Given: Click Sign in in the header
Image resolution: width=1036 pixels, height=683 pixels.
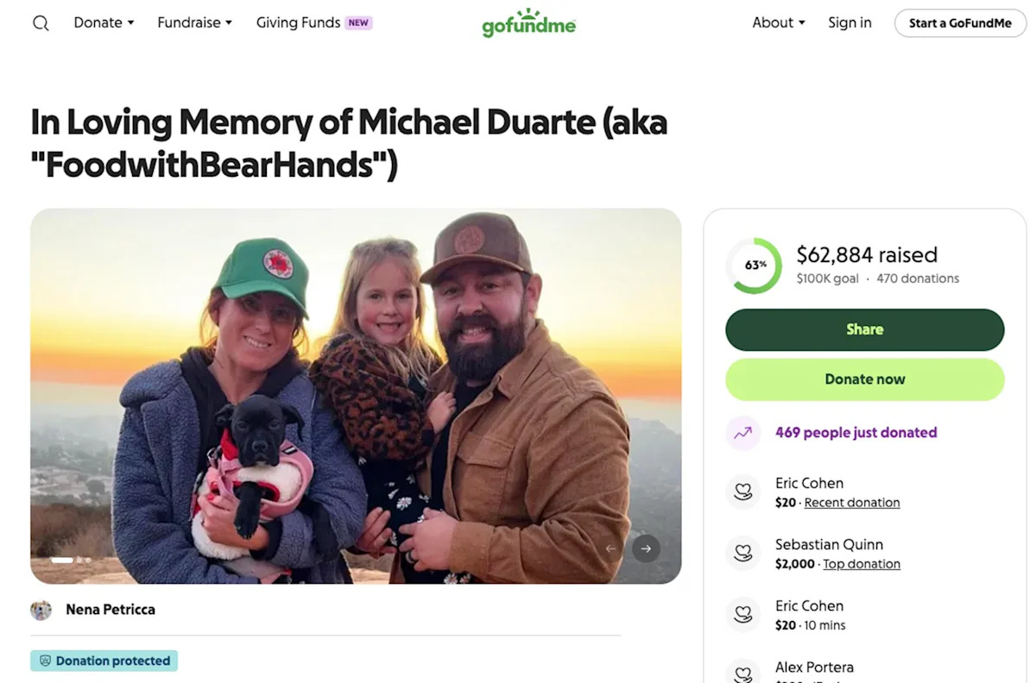Looking at the screenshot, I should point(850,23).
